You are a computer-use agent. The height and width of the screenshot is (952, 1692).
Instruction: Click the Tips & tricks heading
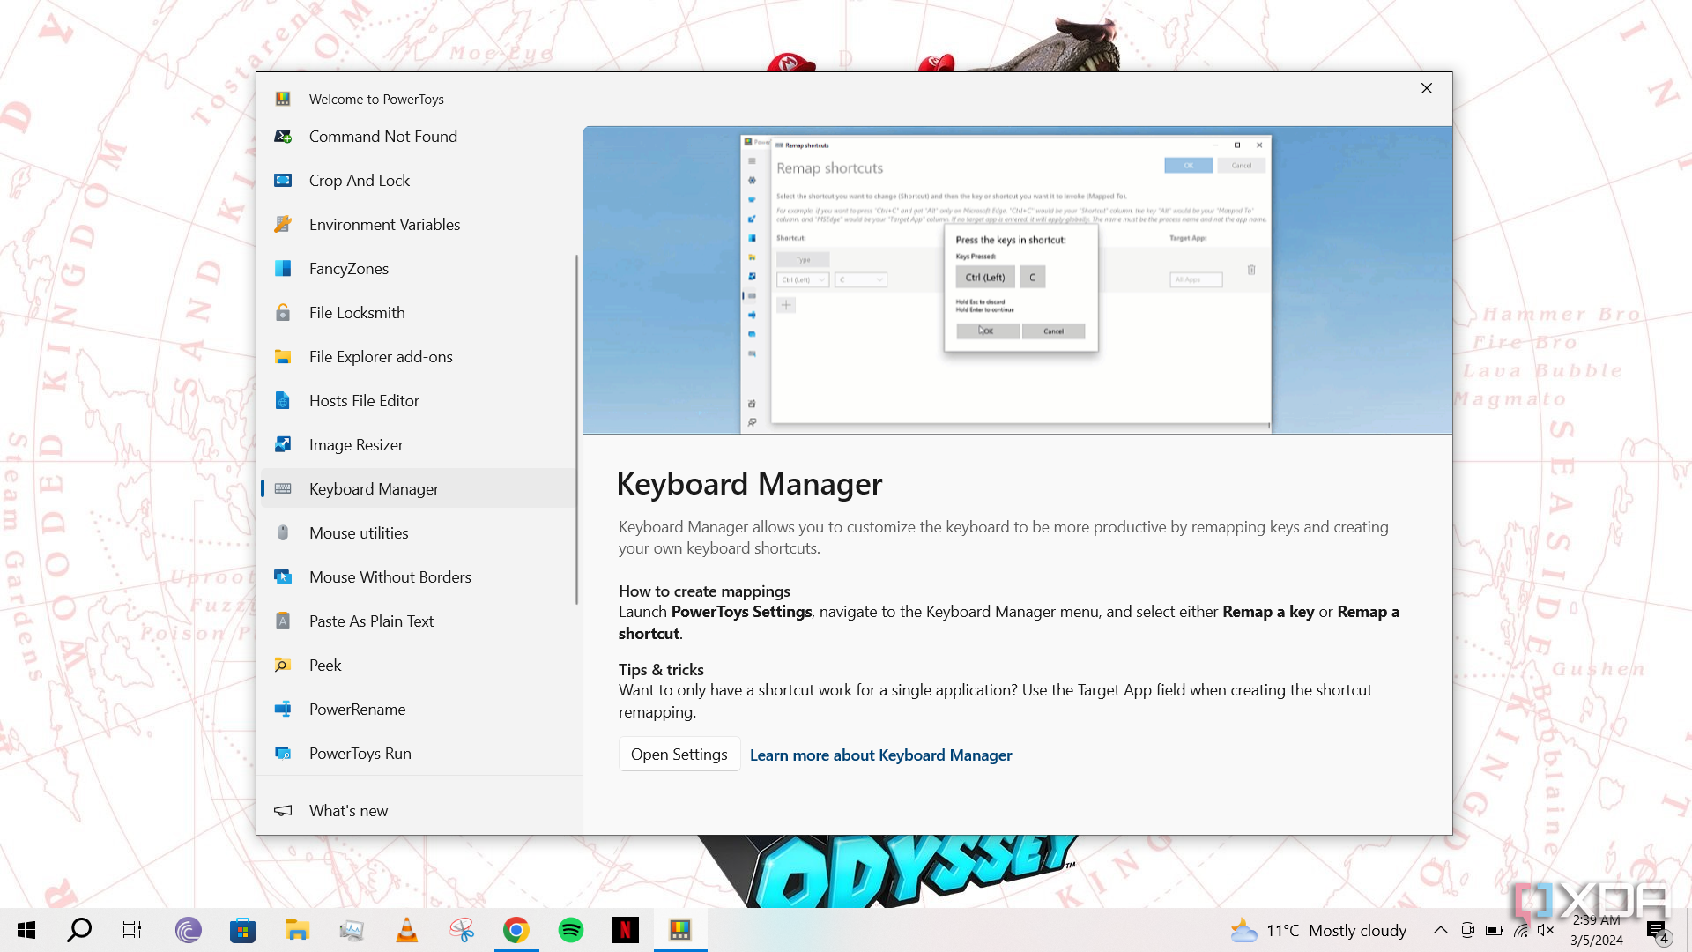(661, 670)
